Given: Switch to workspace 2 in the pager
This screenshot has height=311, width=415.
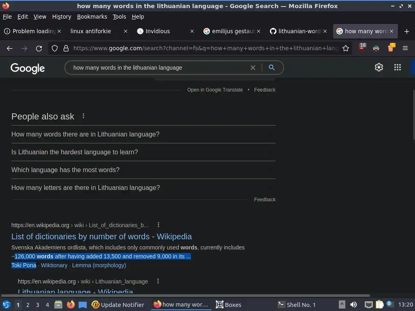Looking at the screenshot, I should 28,305.
